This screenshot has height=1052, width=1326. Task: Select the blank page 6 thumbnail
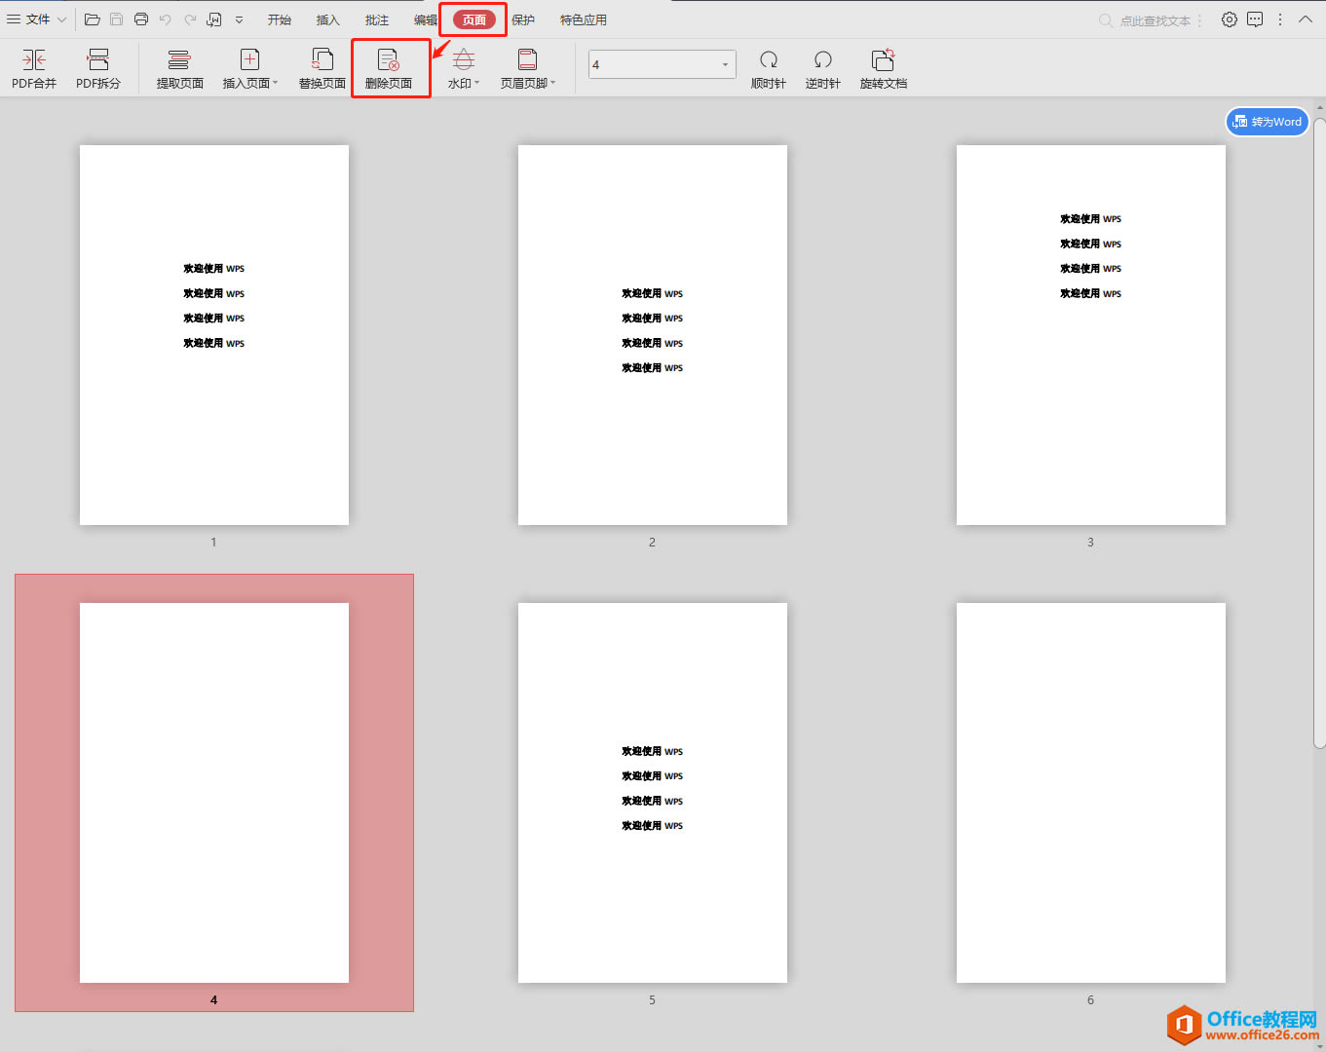(1091, 793)
